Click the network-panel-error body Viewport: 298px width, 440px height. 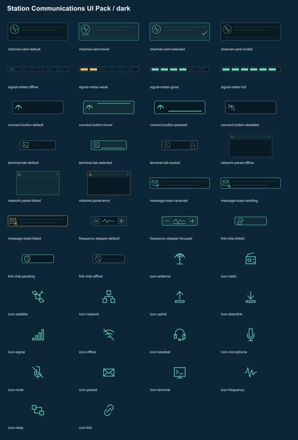109,186
